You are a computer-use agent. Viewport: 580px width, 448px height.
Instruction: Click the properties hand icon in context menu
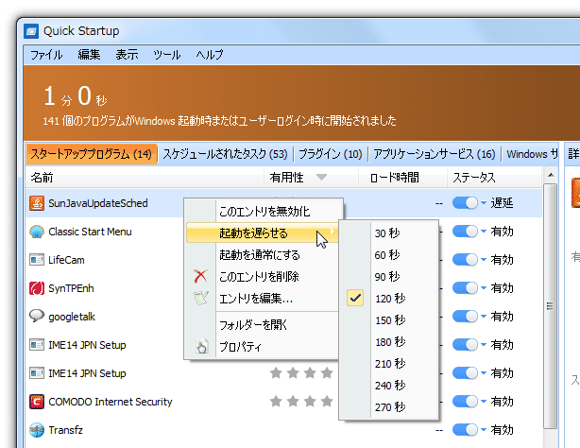point(201,346)
